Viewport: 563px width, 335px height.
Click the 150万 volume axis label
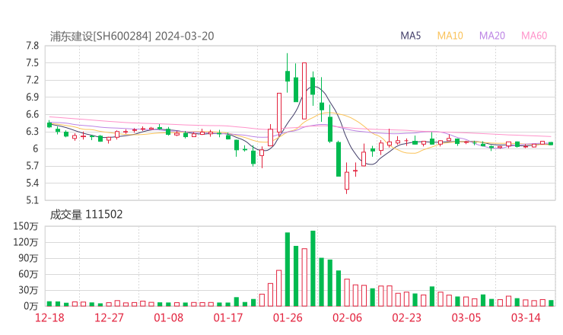click(x=25, y=226)
